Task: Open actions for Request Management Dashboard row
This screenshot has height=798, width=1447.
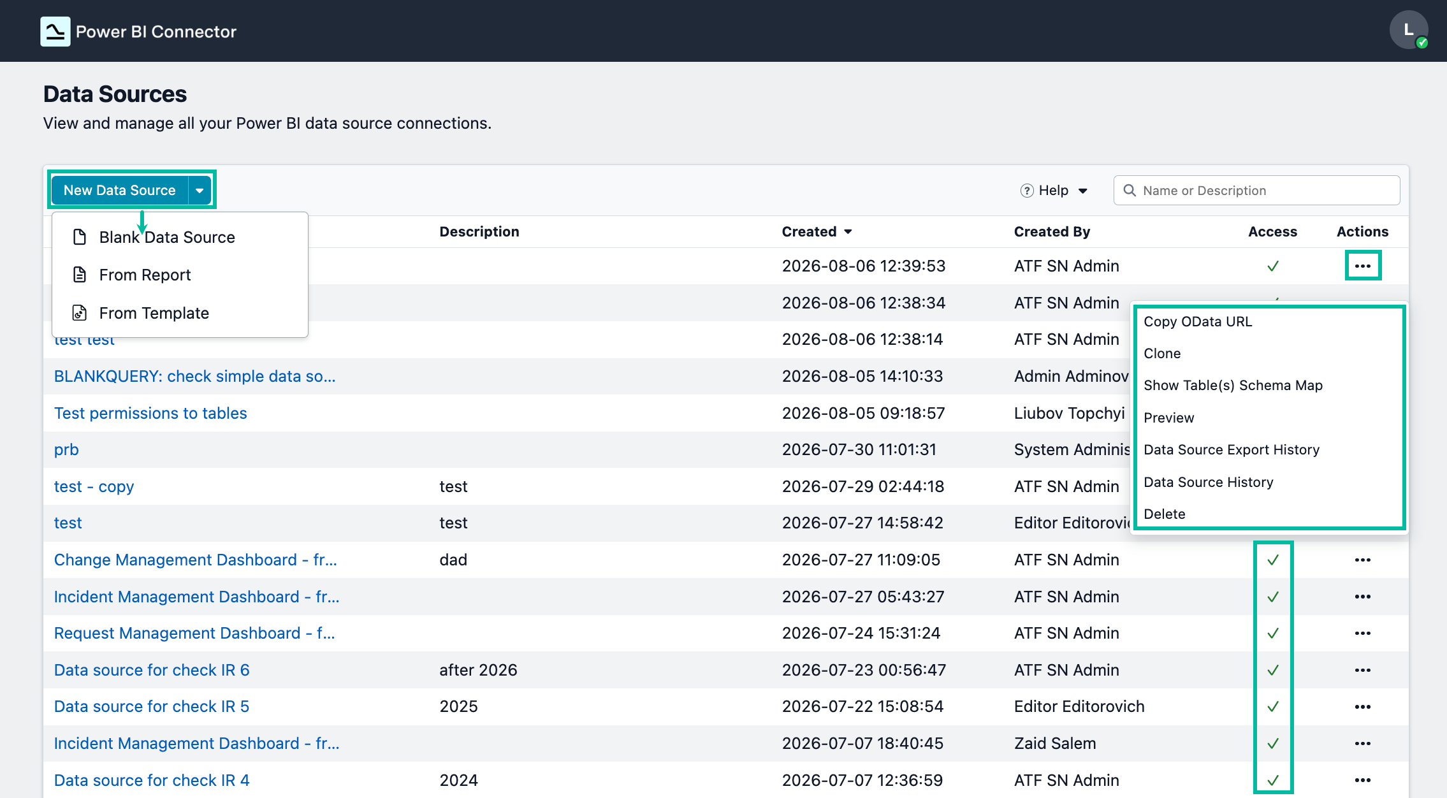Action: 1363,633
